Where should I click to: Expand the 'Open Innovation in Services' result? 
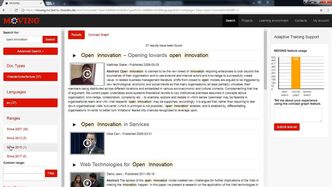[x=74, y=124]
